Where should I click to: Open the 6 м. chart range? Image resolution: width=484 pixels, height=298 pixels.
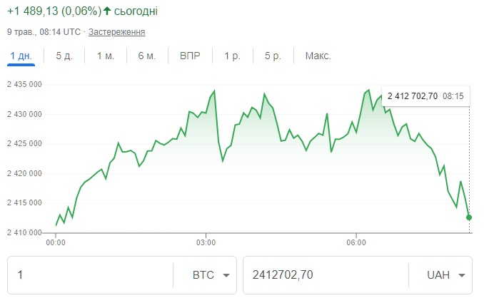tap(147, 56)
